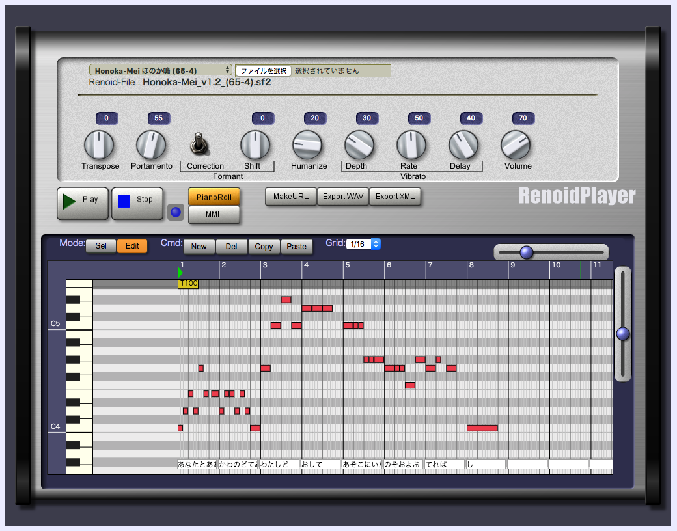The height and width of the screenshot is (531, 677).
Task: Click the highest red note in measure 3
Action: (x=286, y=299)
